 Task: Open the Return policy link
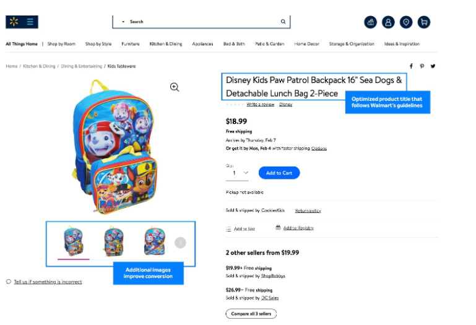click(x=308, y=211)
